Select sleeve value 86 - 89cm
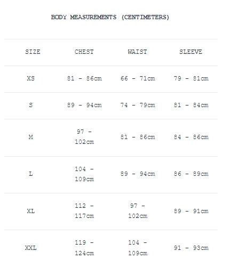239x276 pixels. 191,174
